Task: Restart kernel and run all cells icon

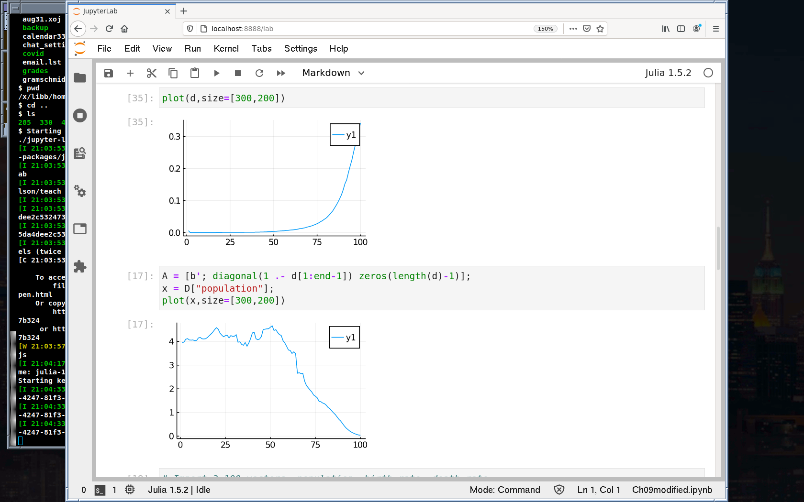Action: [281, 73]
